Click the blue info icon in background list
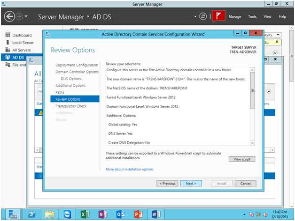The width and height of the screenshot is (295, 221). 40,176
